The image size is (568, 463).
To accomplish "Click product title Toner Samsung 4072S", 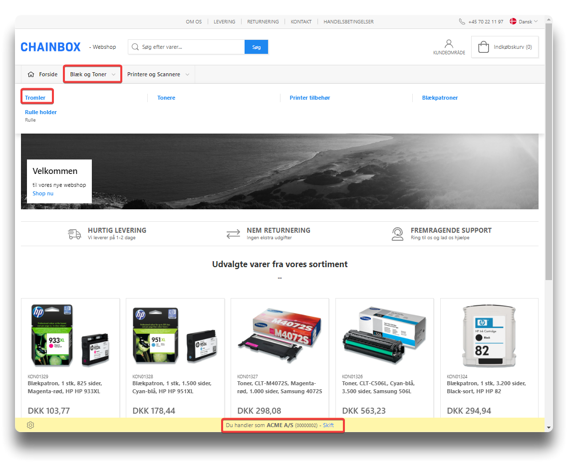I will [x=280, y=387].
